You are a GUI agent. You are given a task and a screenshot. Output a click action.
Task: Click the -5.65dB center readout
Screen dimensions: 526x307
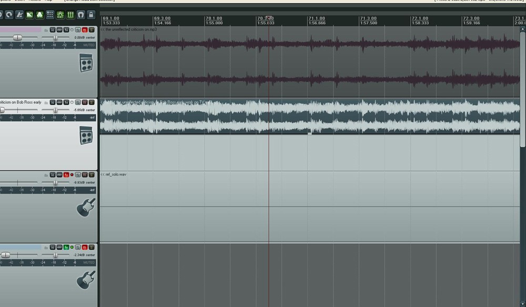[x=85, y=110]
